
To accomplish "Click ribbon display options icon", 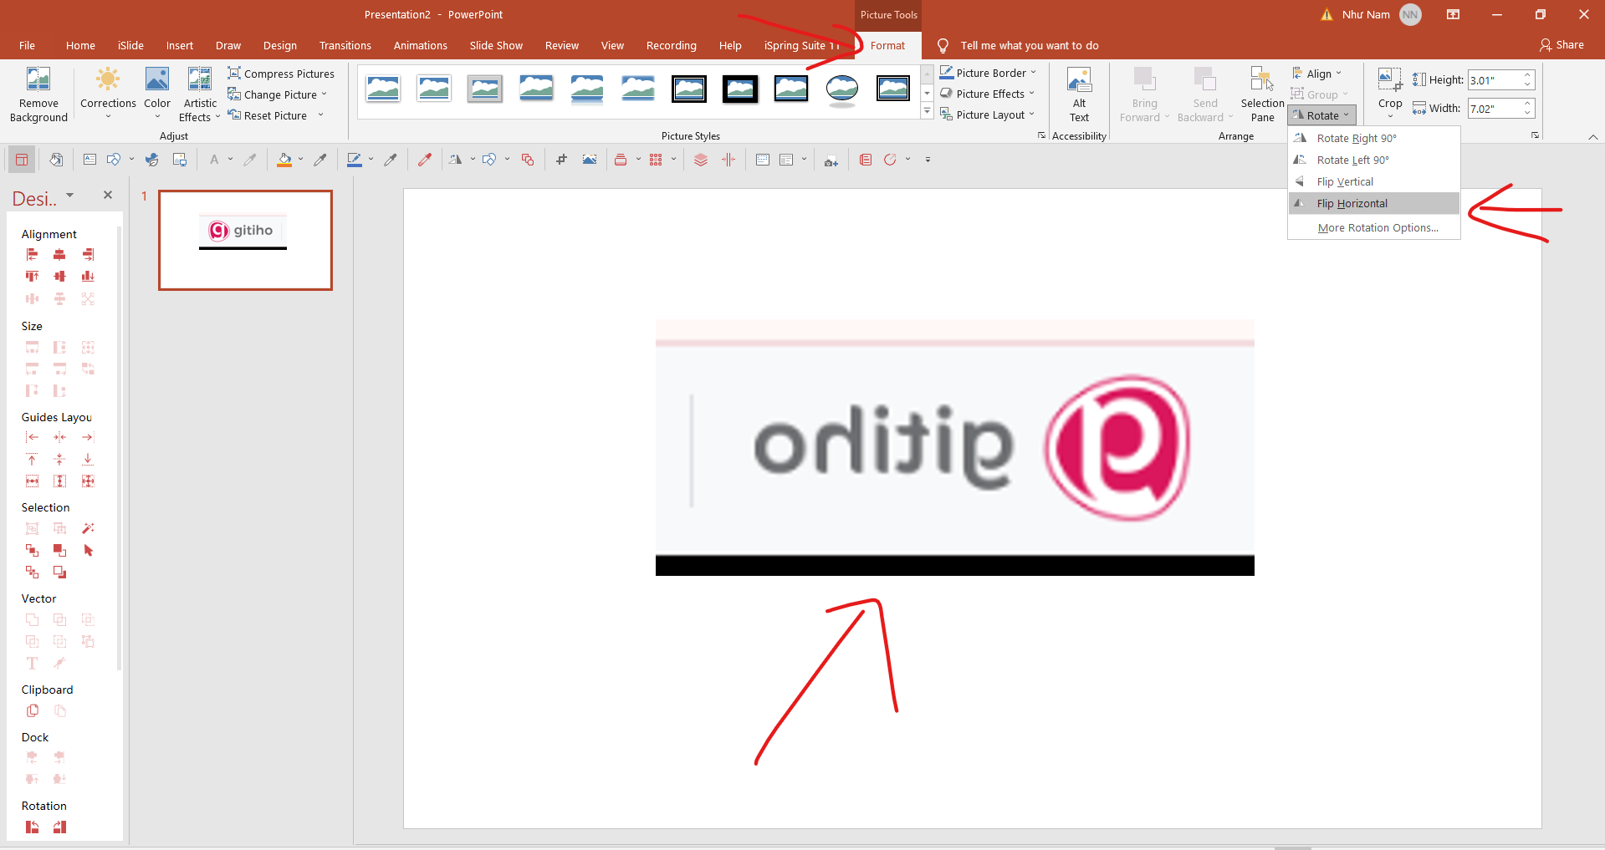I will click(x=1454, y=14).
